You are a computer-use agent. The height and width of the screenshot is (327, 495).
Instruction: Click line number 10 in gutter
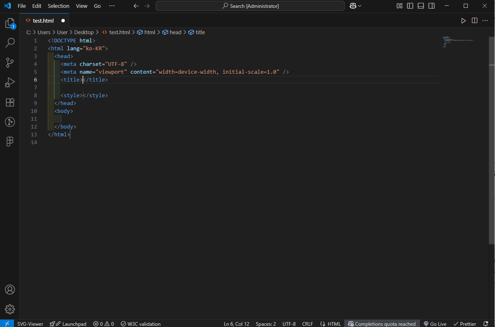pyautogui.click(x=34, y=111)
